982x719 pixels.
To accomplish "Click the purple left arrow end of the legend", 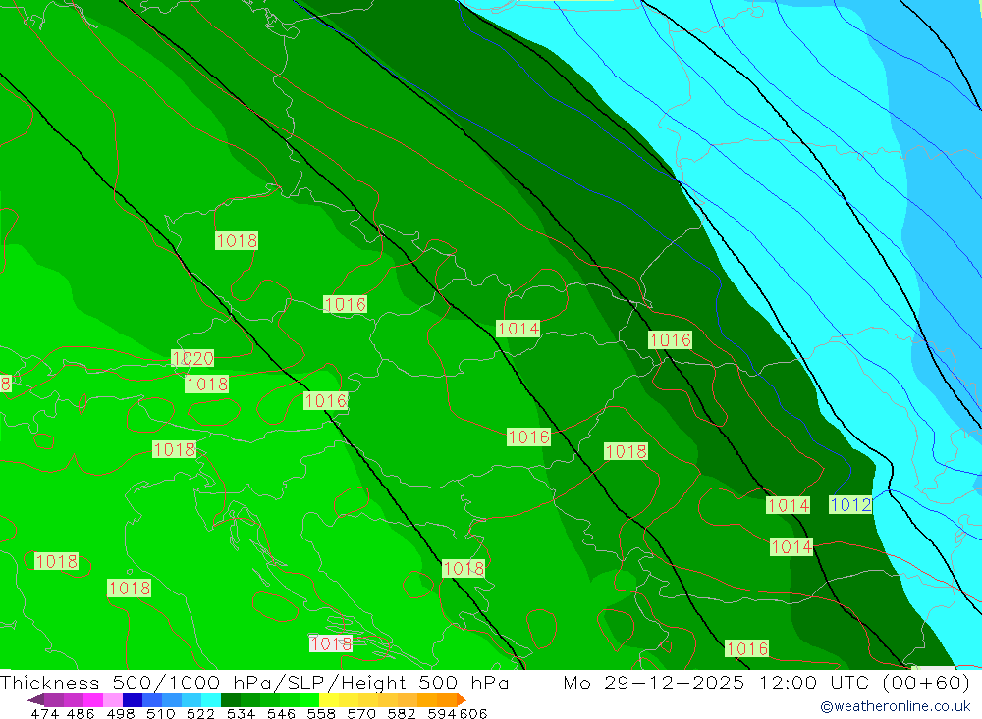I will (x=35, y=699).
